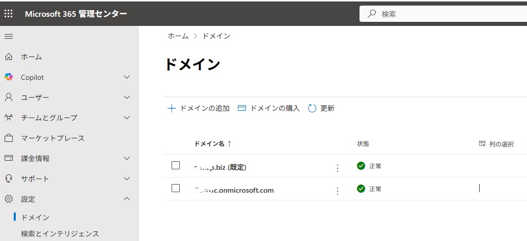The image size is (527, 241).
Task: Open the .biz (既定) domain link
Action: click(220, 167)
